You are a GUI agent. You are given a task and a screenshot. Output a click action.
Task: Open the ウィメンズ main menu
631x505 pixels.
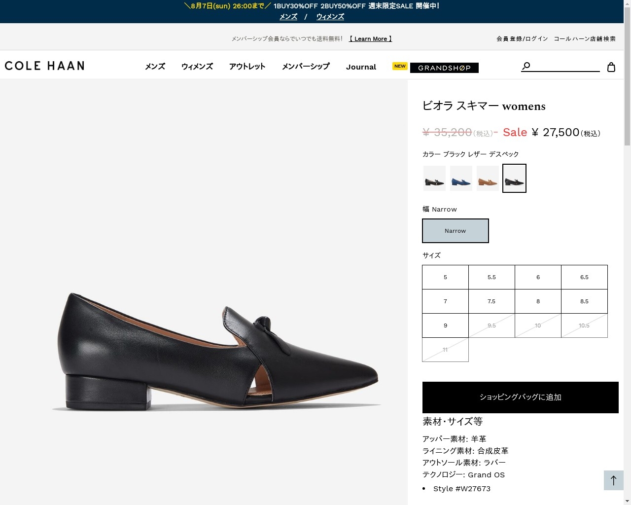pos(197,67)
